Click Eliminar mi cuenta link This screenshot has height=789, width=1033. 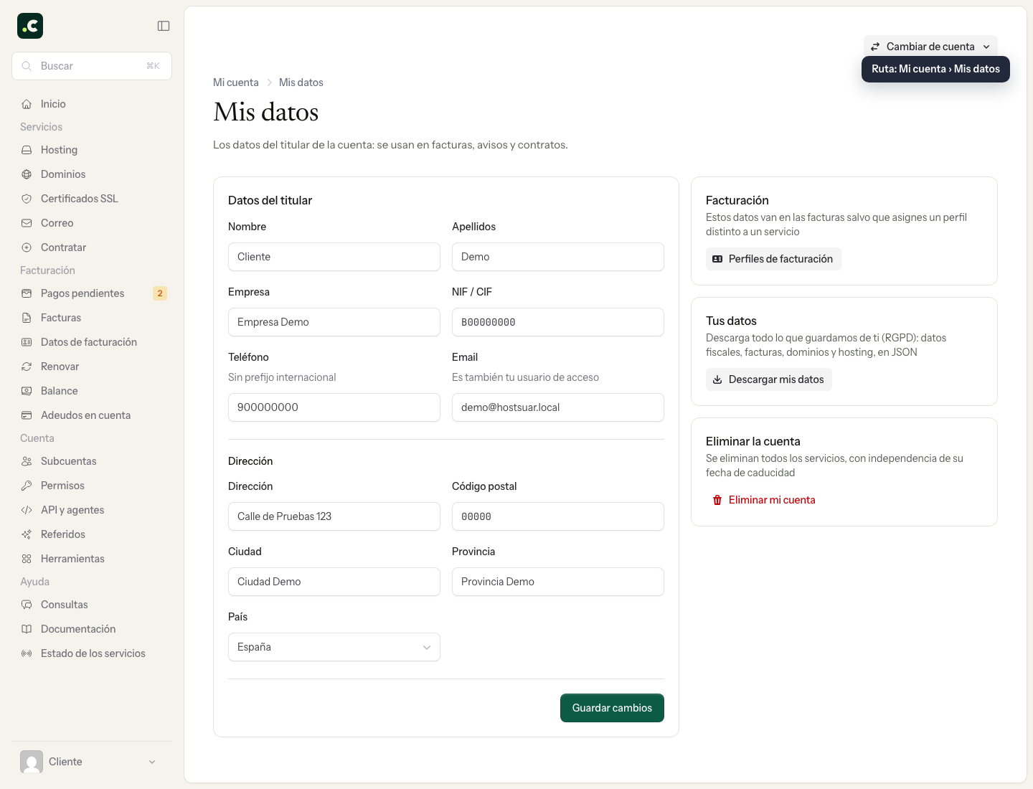[764, 500]
